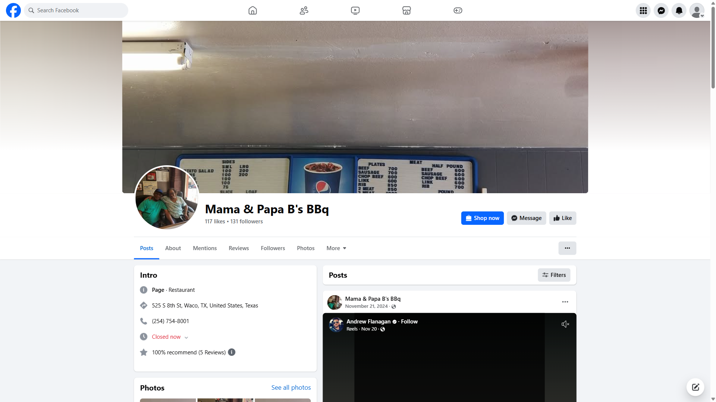This screenshot has height=402, width=716.
Task: Switch to the About tab
Action: 173,248
